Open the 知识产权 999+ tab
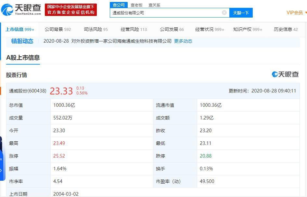The image size is (307, 197). (248, 29)
